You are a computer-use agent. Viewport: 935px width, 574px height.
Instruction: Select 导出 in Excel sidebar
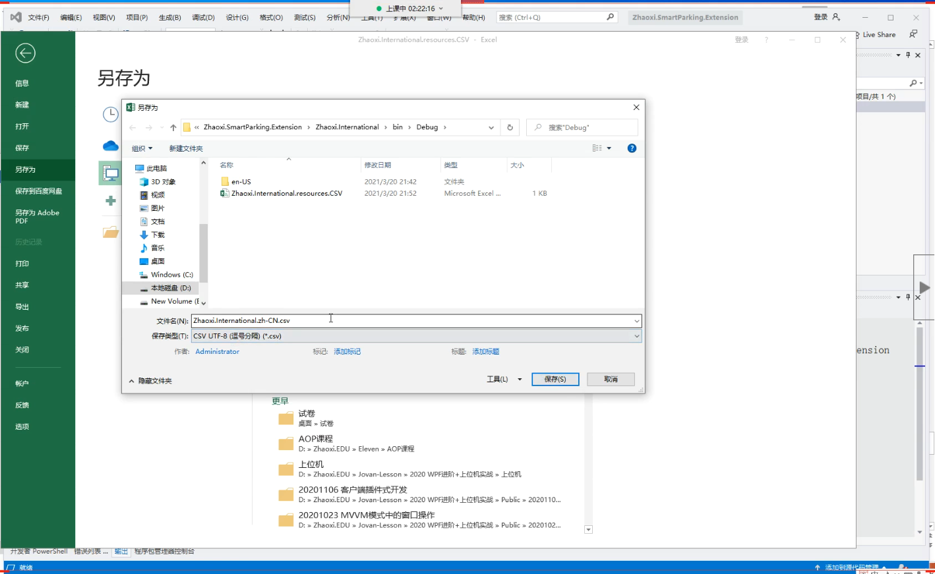38,306
